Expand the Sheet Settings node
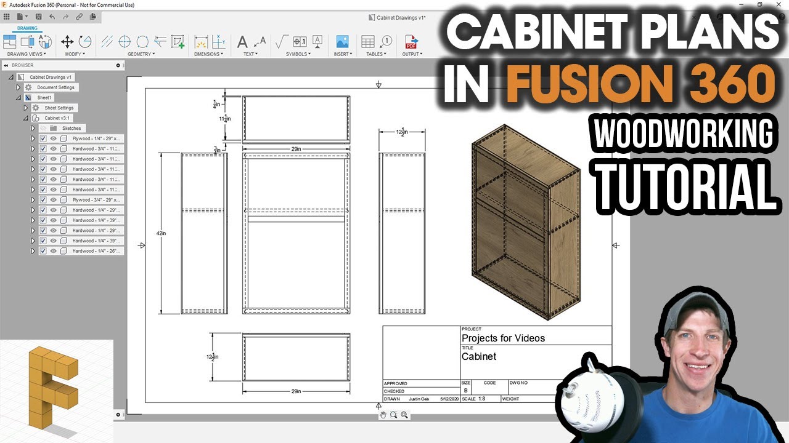The width and height of the screenshot is (789, 443). point(26,108)
